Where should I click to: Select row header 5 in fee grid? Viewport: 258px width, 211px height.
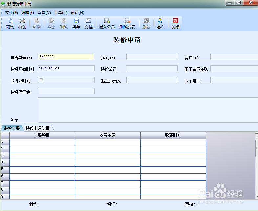point(5,170)
